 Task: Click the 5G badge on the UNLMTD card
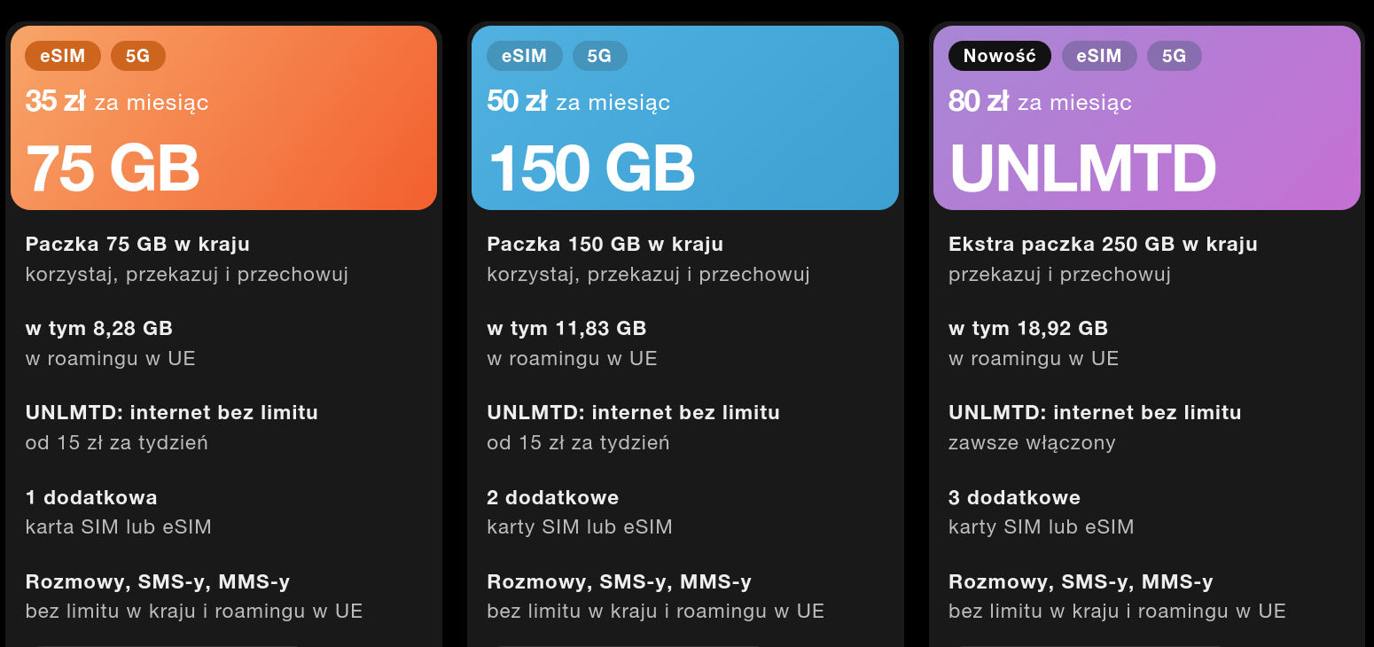(1174, 56)
